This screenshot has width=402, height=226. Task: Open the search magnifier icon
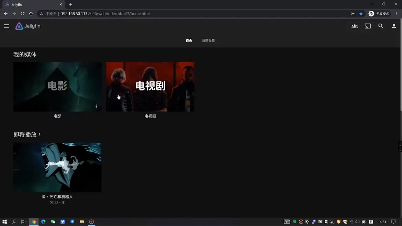(x=381, y=26)
